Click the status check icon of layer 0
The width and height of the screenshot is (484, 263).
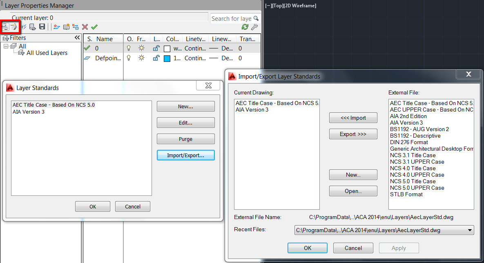[87, 48]
